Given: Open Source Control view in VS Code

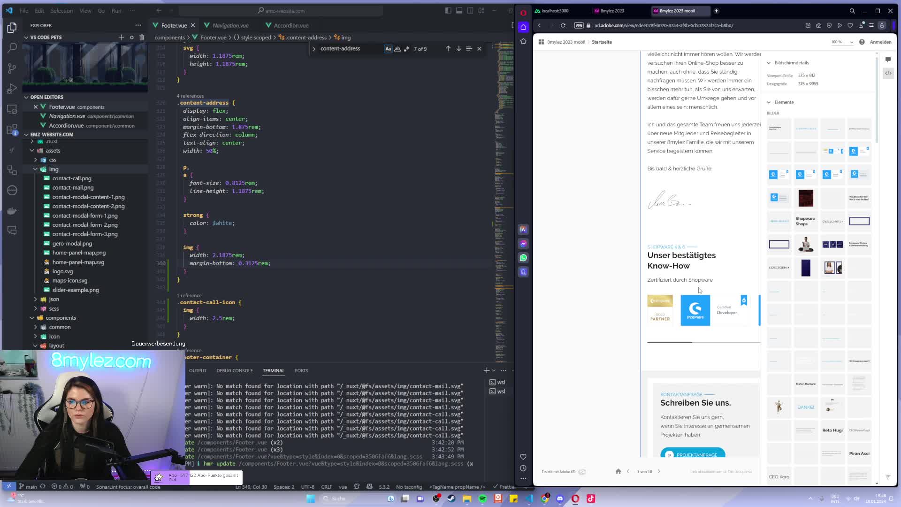Looking at the screenshot, I should 12,68.
